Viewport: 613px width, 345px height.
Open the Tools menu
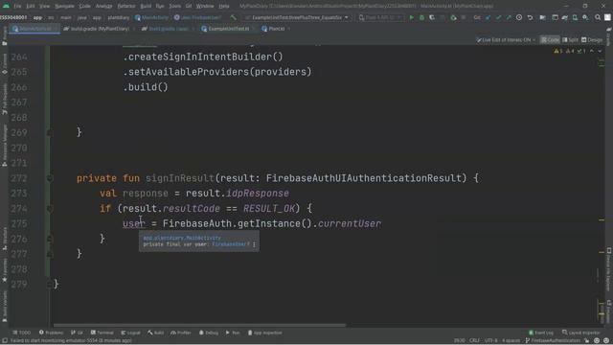(174, 7)
